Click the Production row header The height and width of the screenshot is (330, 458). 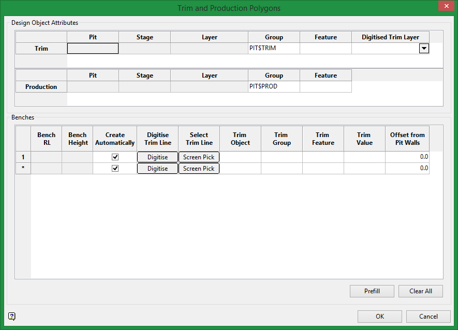click(41, 87)
